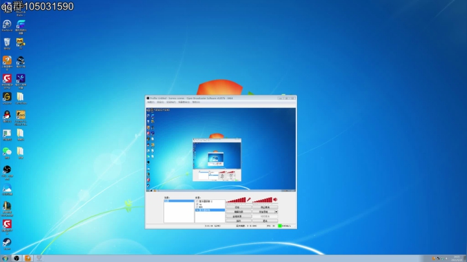Toggle the highlighted source's checkbox in Sources list
This screenshot has width=467, height=262.
click(x=197, y=210)
